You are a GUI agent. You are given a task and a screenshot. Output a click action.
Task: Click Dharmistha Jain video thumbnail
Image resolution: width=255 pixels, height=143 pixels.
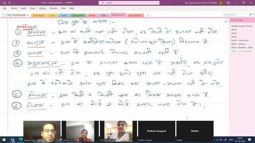(x=118, y=131)
